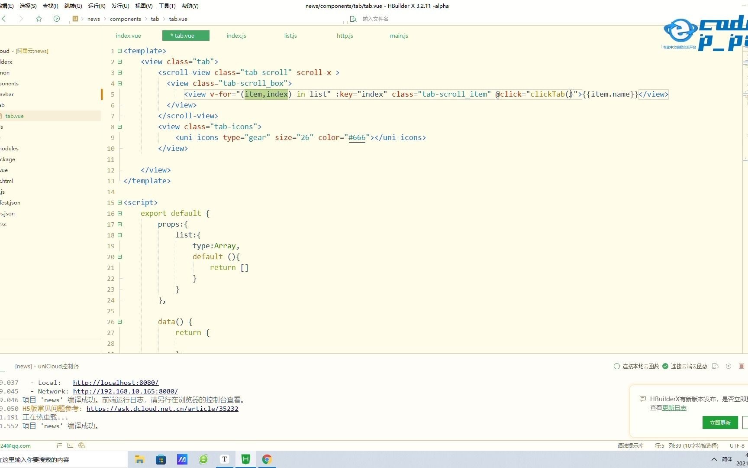
Task: Click the palette icon in status bar
Action: (x=82, y=445)
